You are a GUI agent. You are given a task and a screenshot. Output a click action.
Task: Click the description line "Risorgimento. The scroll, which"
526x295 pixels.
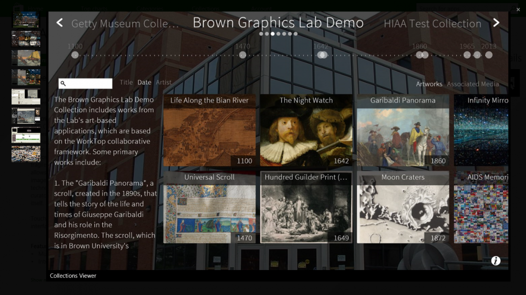tap(105, 235)
